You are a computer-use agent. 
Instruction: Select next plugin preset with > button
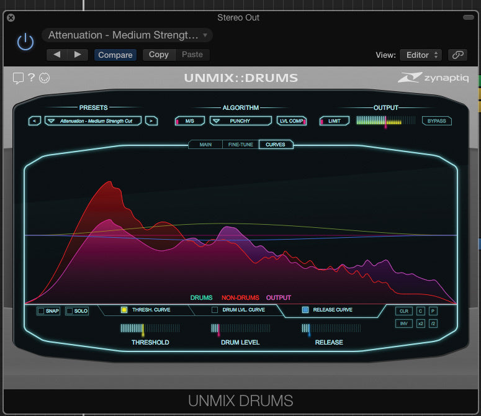[x=151, y=121]
